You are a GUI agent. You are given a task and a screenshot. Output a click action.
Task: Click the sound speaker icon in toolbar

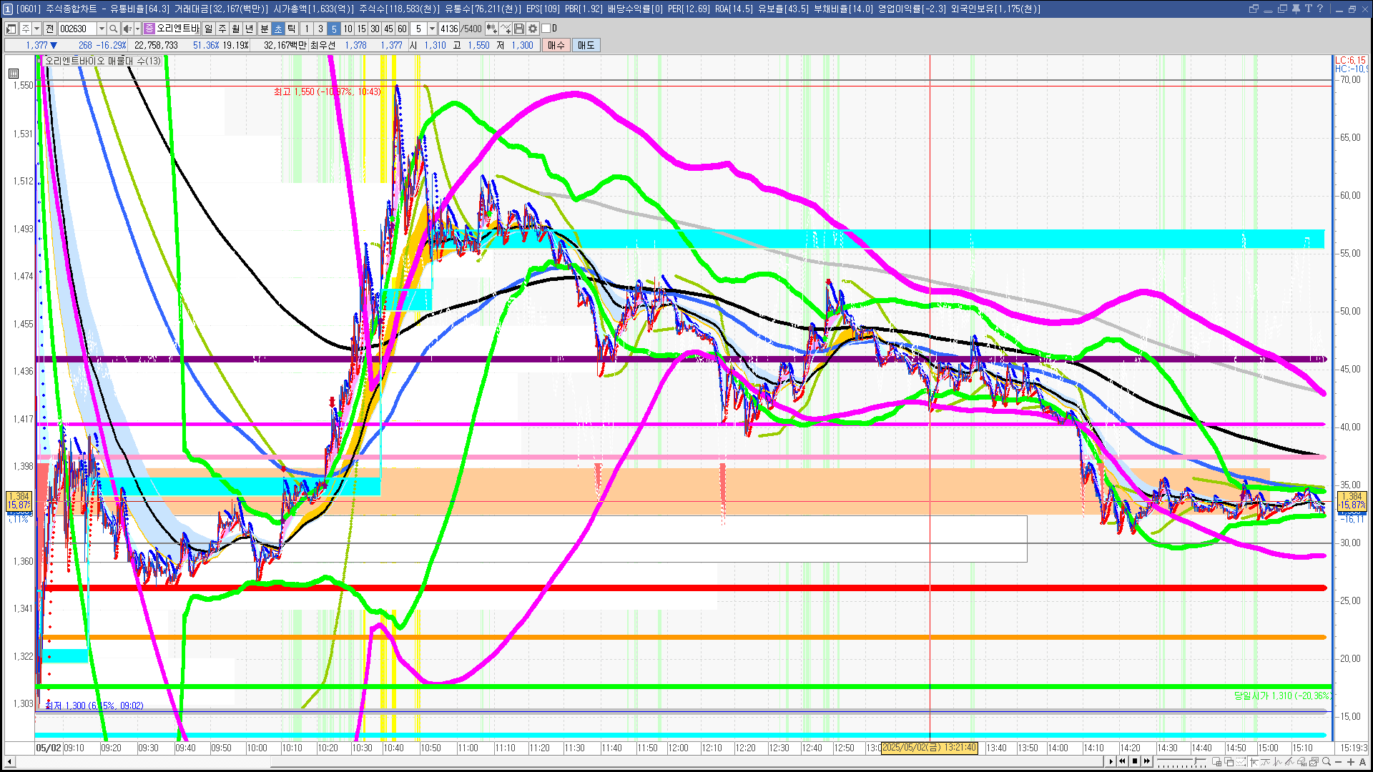click(127, 29)
